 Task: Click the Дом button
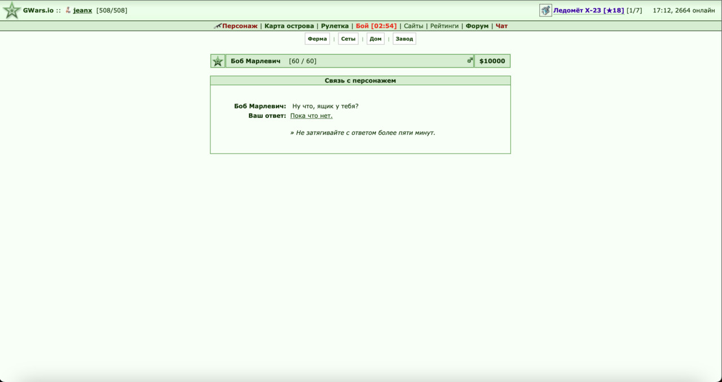coord(376,39)
